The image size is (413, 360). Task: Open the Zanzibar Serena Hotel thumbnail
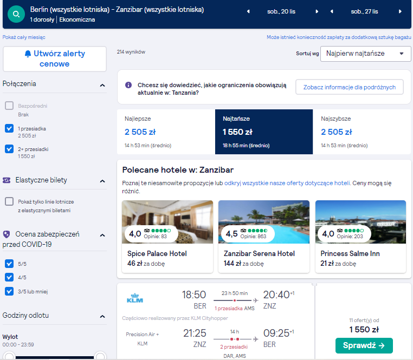pyautogui.click(x=263, y=222)
